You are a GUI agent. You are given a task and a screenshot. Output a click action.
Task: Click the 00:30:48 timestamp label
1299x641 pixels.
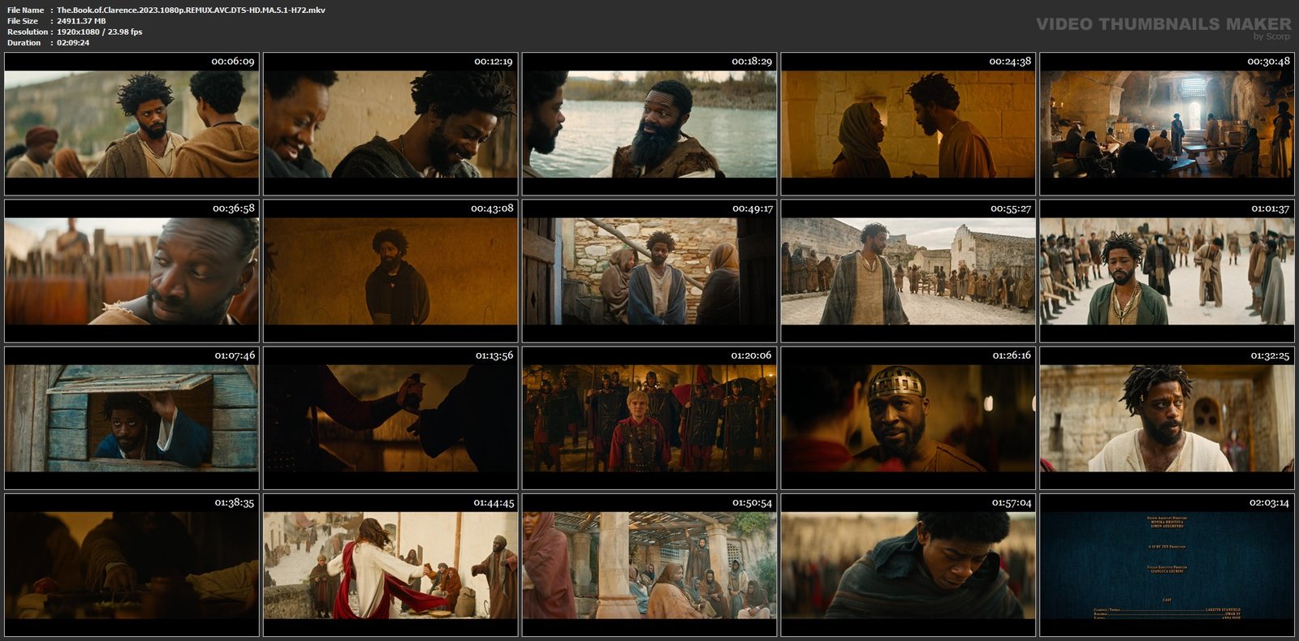(1269, 62)
